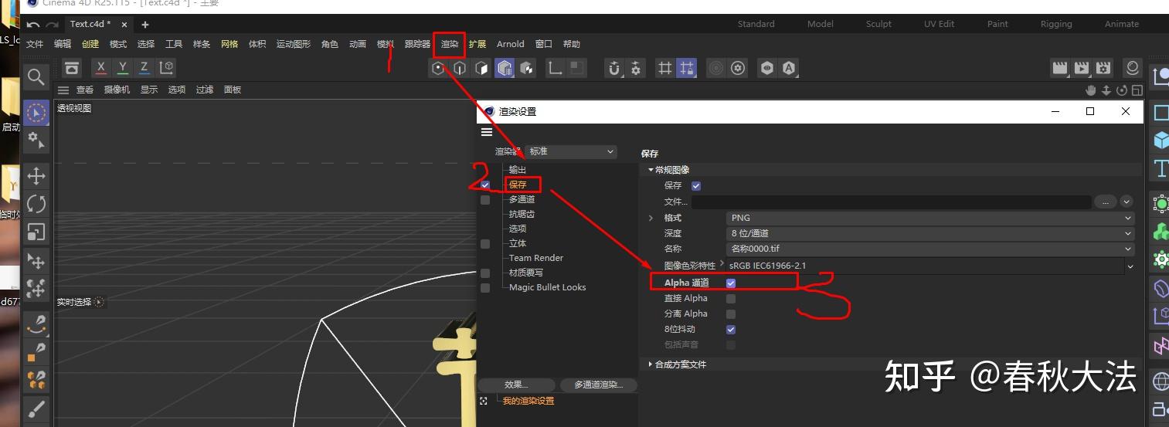1169x427 pixels.
Task: Open the 渲染器 renderer dropdown
Action: [x=571, y=151]
